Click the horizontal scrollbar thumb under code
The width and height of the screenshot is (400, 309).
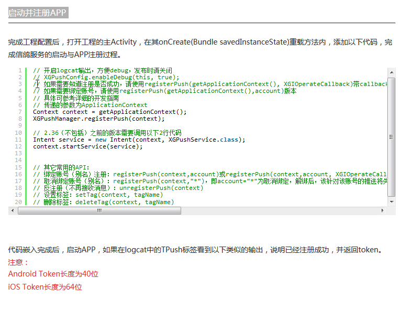pyautogui.click(x=99, y=210)
